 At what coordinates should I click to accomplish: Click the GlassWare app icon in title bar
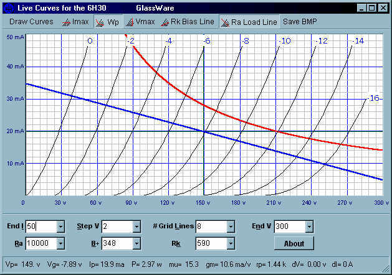(8, 8)
